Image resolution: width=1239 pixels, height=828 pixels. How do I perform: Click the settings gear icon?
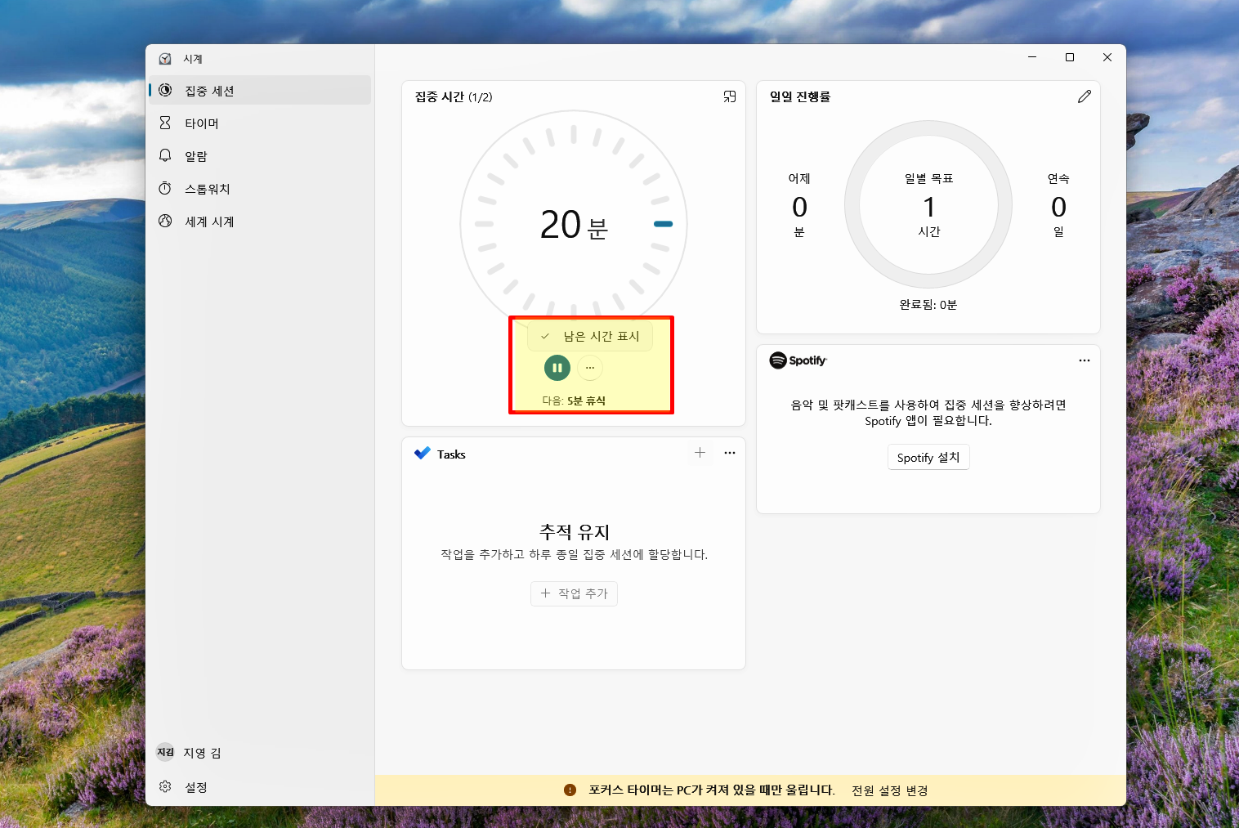165,786
